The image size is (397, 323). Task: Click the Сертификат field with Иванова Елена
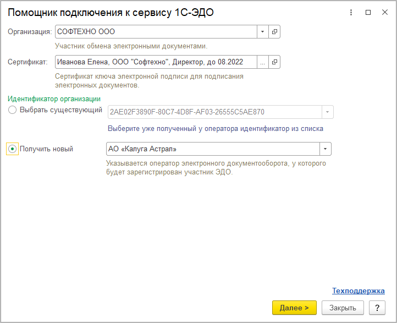click(x=156, y=62)
